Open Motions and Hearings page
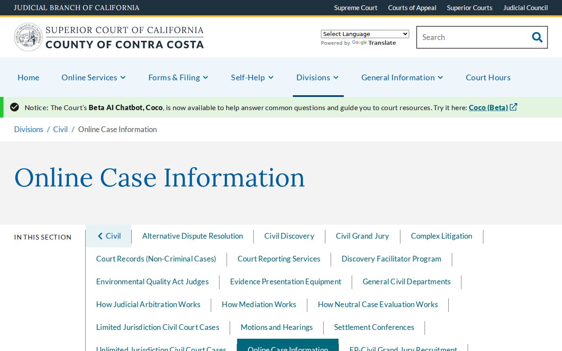This screenshot has height=351, width=562. point(277,327)
